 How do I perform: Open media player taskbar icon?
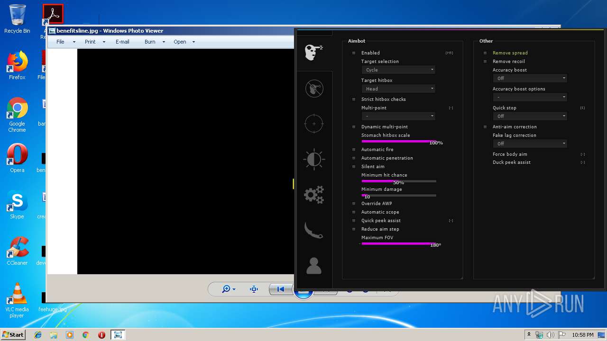pos(70,335)
